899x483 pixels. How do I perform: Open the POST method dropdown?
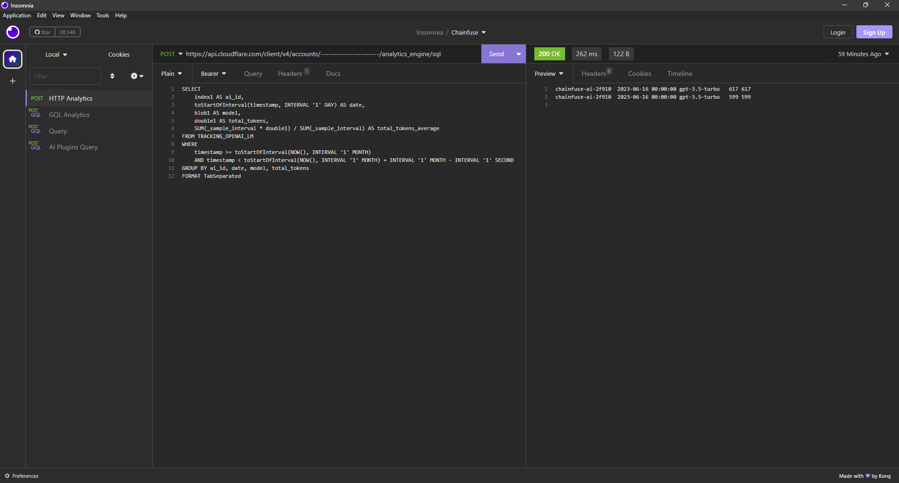point(170,54)
